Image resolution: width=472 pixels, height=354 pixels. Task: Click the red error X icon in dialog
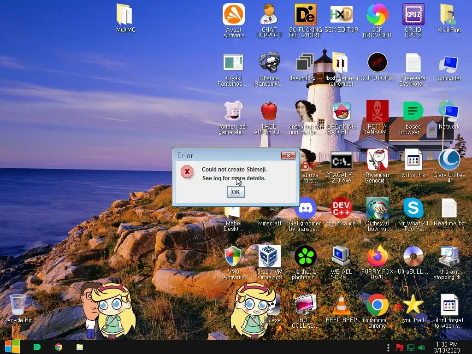click(187, 172)
